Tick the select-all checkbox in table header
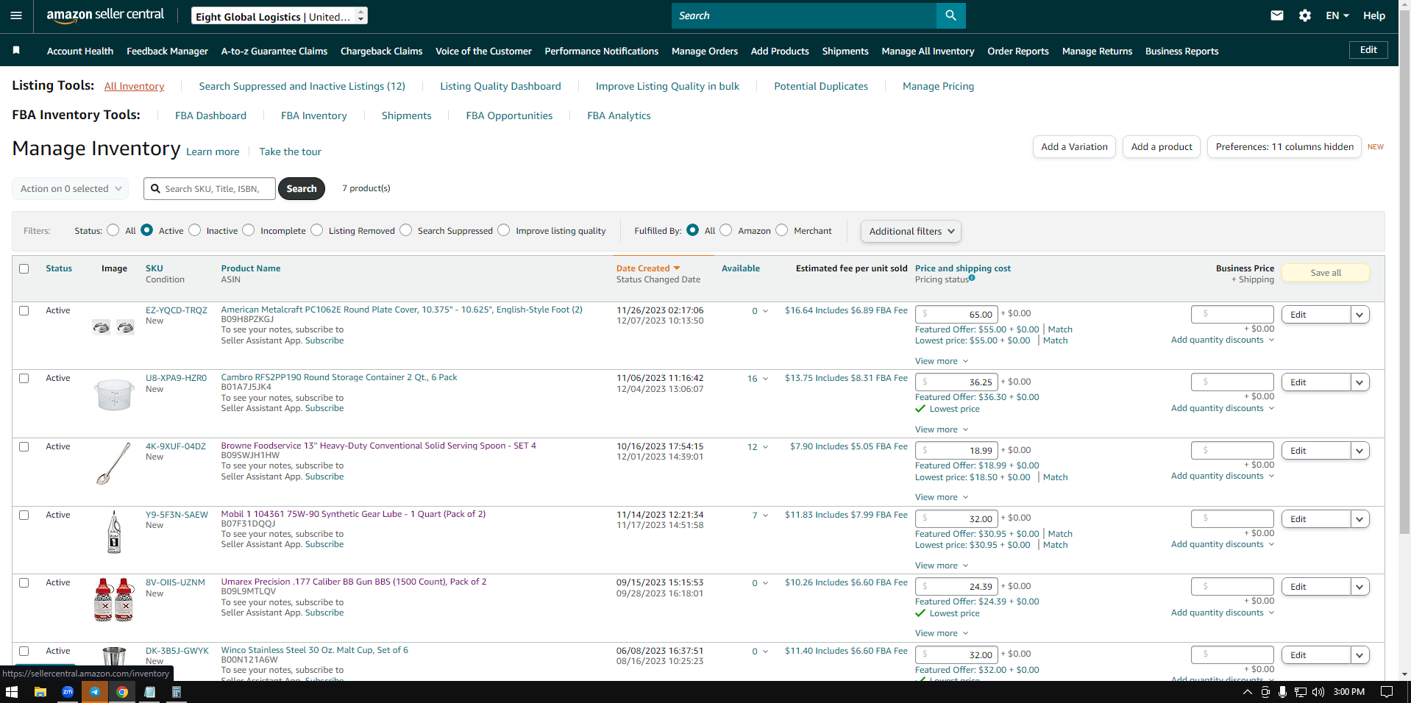The image size is (1411, 703). coord(24,268)
